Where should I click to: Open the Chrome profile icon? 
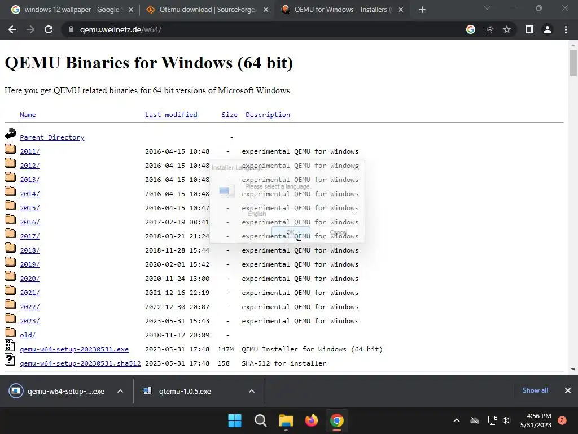[548, 29]
